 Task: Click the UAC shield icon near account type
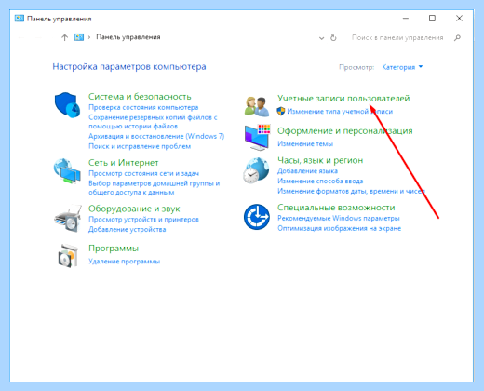(281, 111)
